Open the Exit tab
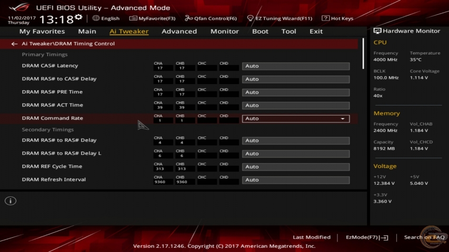 [x=316, y=31]
